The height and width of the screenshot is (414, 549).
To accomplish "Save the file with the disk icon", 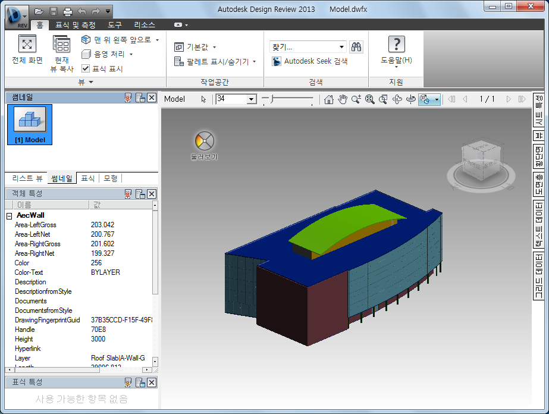I will [x=53, y=11].
